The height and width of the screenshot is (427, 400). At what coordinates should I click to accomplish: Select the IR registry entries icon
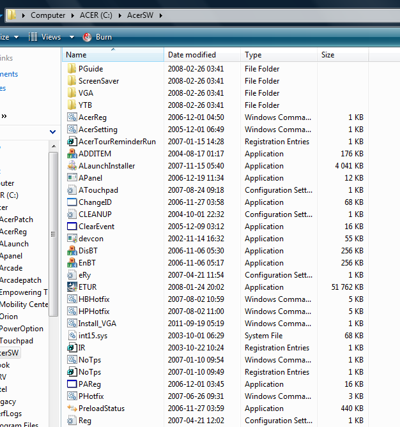[x=72, y=347]
